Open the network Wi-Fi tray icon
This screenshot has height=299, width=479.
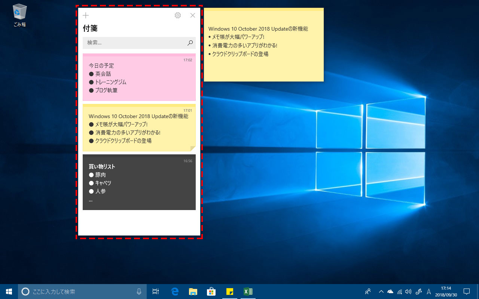400,292
